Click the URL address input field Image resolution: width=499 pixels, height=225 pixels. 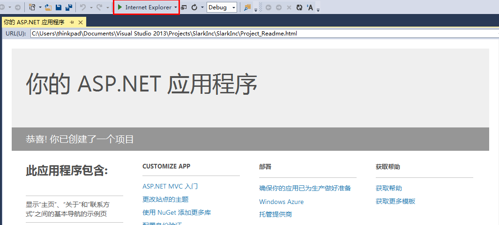[264, 33]
